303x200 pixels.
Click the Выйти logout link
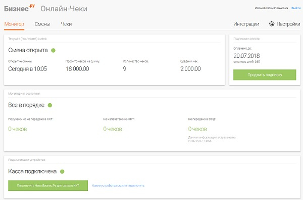tap(296, 8)
